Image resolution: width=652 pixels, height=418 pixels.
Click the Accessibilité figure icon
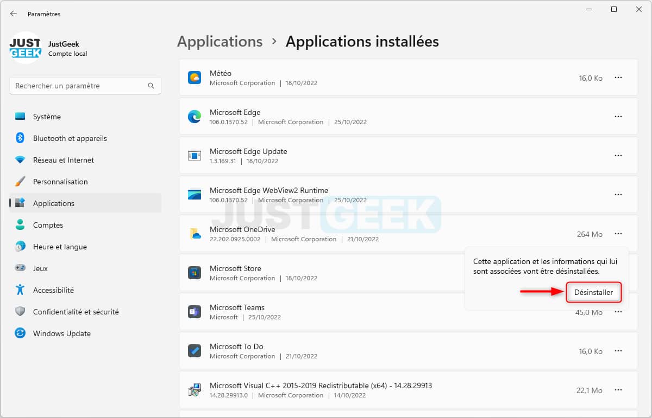(20, 290)
